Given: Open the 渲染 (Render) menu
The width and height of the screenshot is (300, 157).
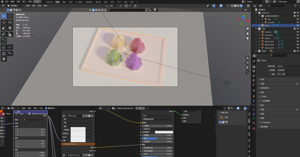Looking at the screenshot, I should pos(18,2).
